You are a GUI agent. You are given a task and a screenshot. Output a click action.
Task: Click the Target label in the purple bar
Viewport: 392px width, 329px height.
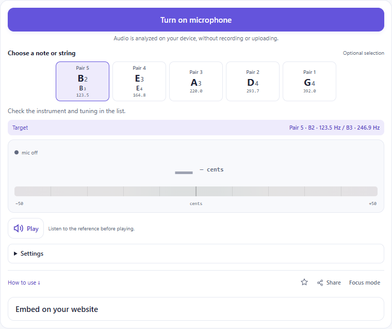point(20,128)
